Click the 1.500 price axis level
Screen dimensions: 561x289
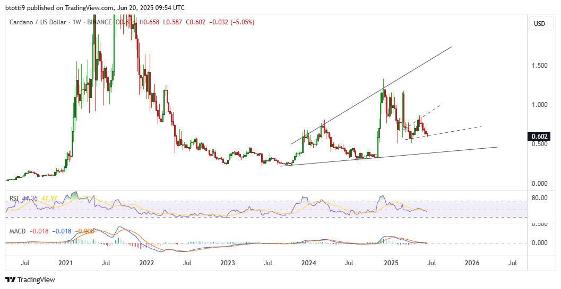point(540,66)
